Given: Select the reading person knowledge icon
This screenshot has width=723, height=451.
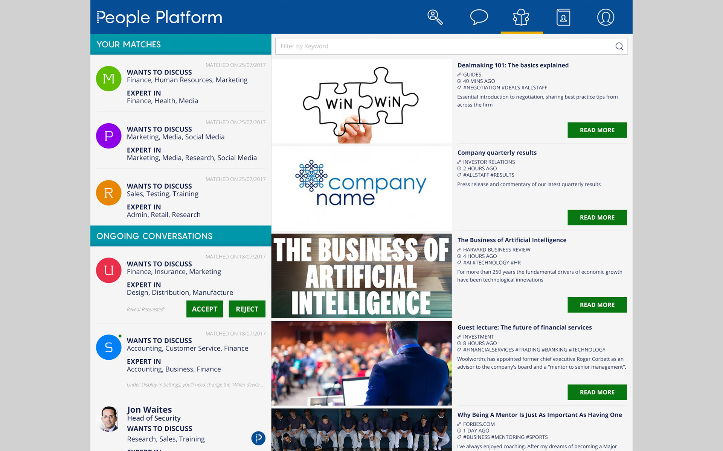Looking at the screenshot, I should click(521, 17).
